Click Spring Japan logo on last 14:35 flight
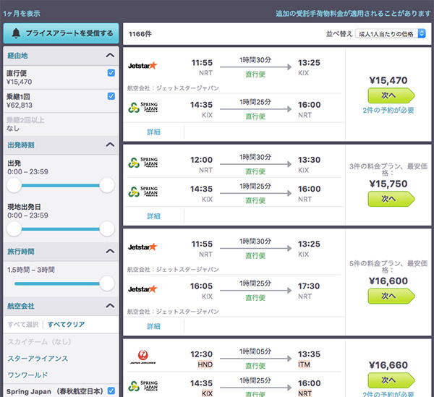This screenshot has width=434, height=397. point(142,386)
